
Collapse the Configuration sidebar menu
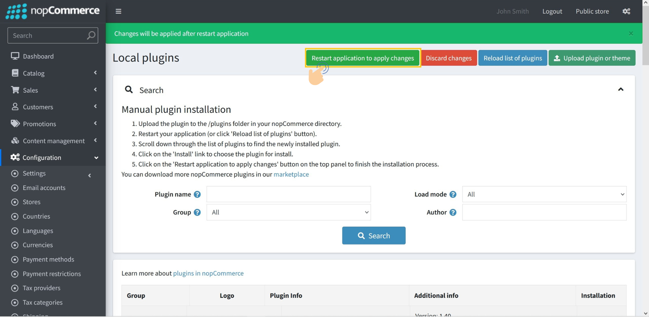[53, 158]
